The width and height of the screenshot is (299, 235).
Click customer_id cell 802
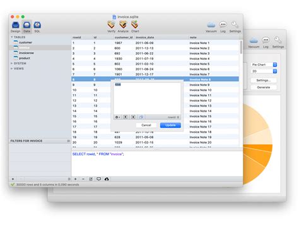pyautogui.click(x=117, y=64)
